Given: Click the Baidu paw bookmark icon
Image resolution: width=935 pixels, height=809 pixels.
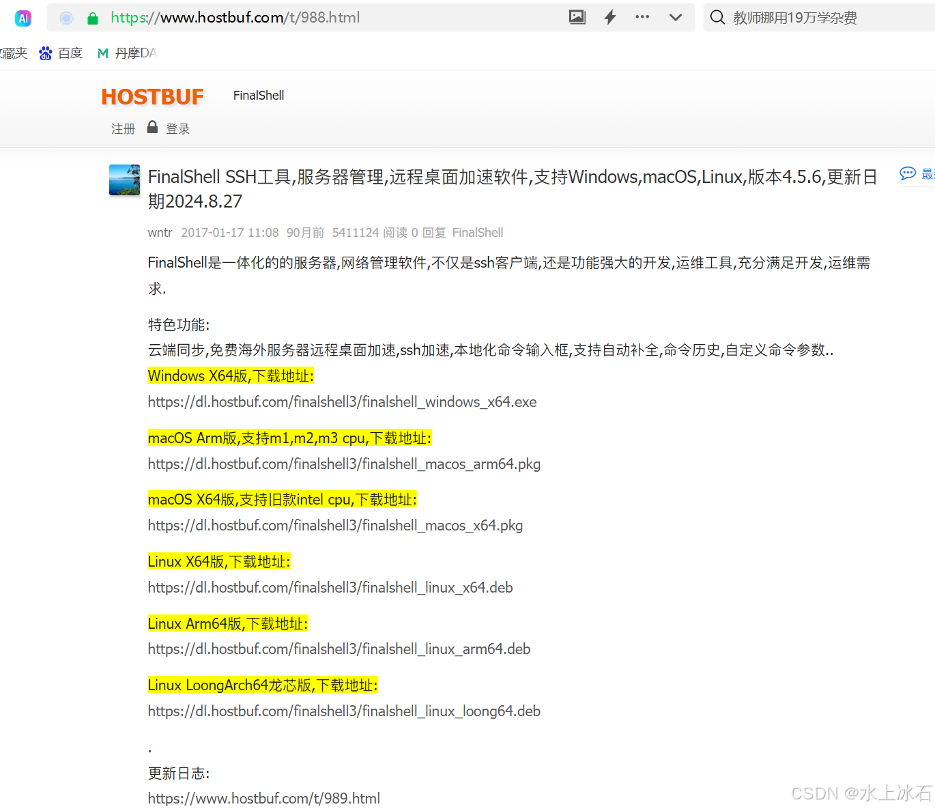Looking at the screenshot, I should pyautogui.click(x=46, y=53).
